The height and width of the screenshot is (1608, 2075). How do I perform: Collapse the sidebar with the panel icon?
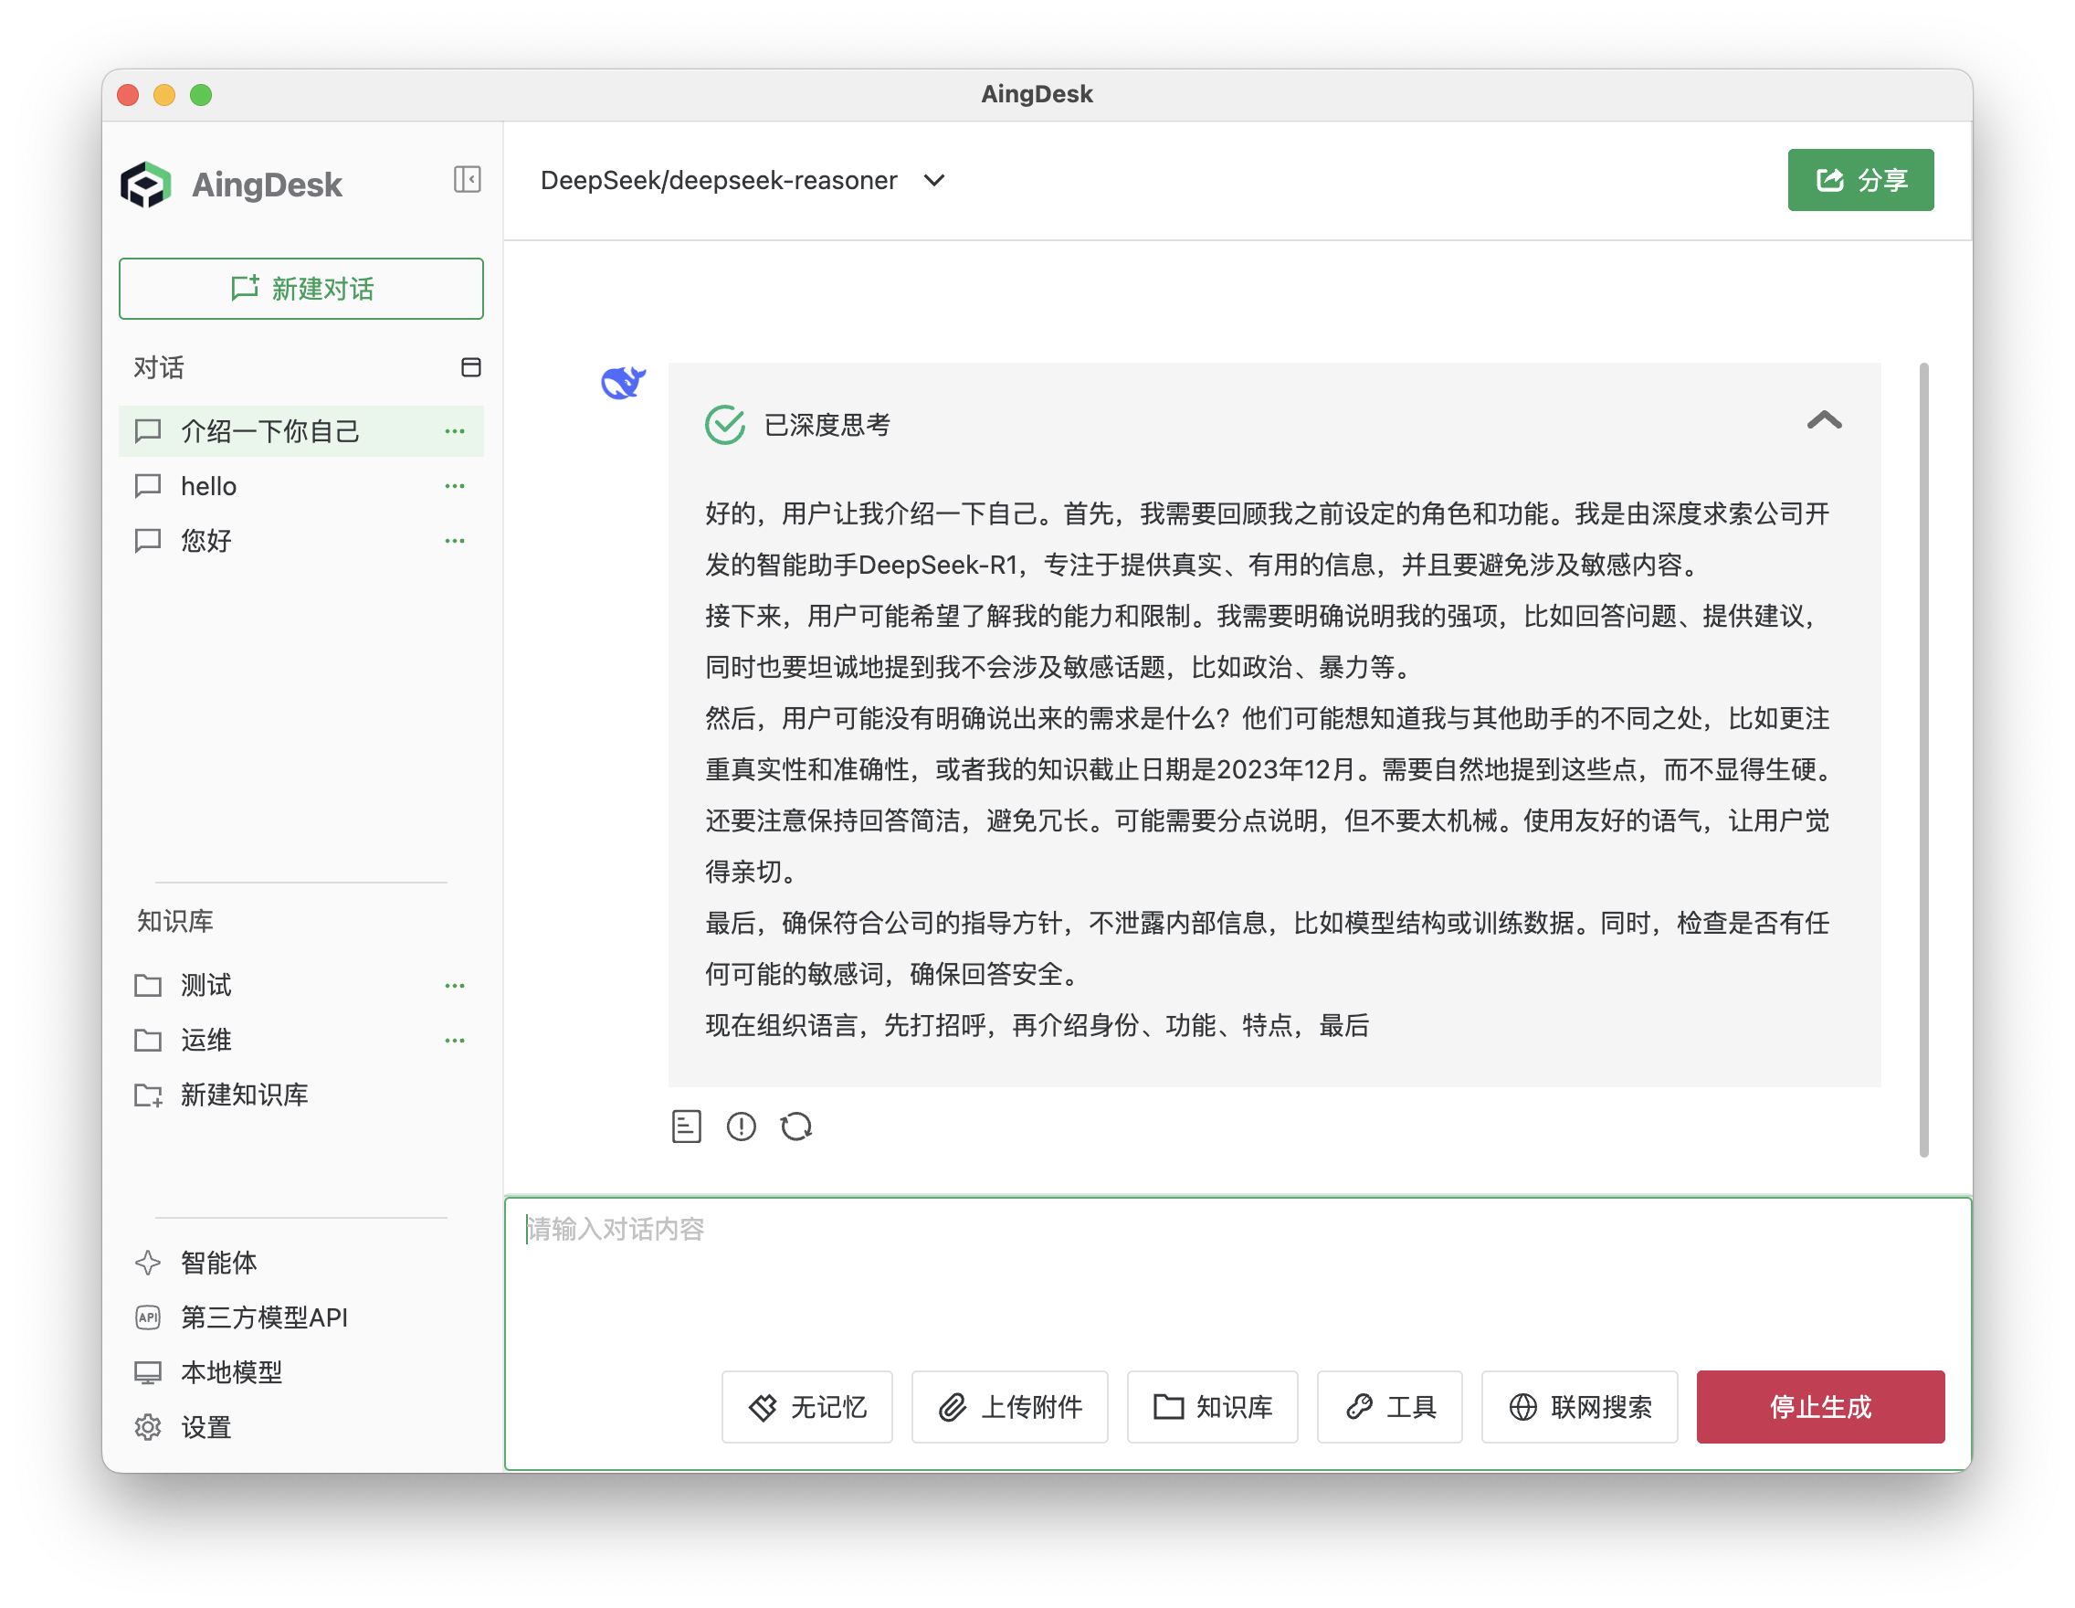tap(467, 179)
